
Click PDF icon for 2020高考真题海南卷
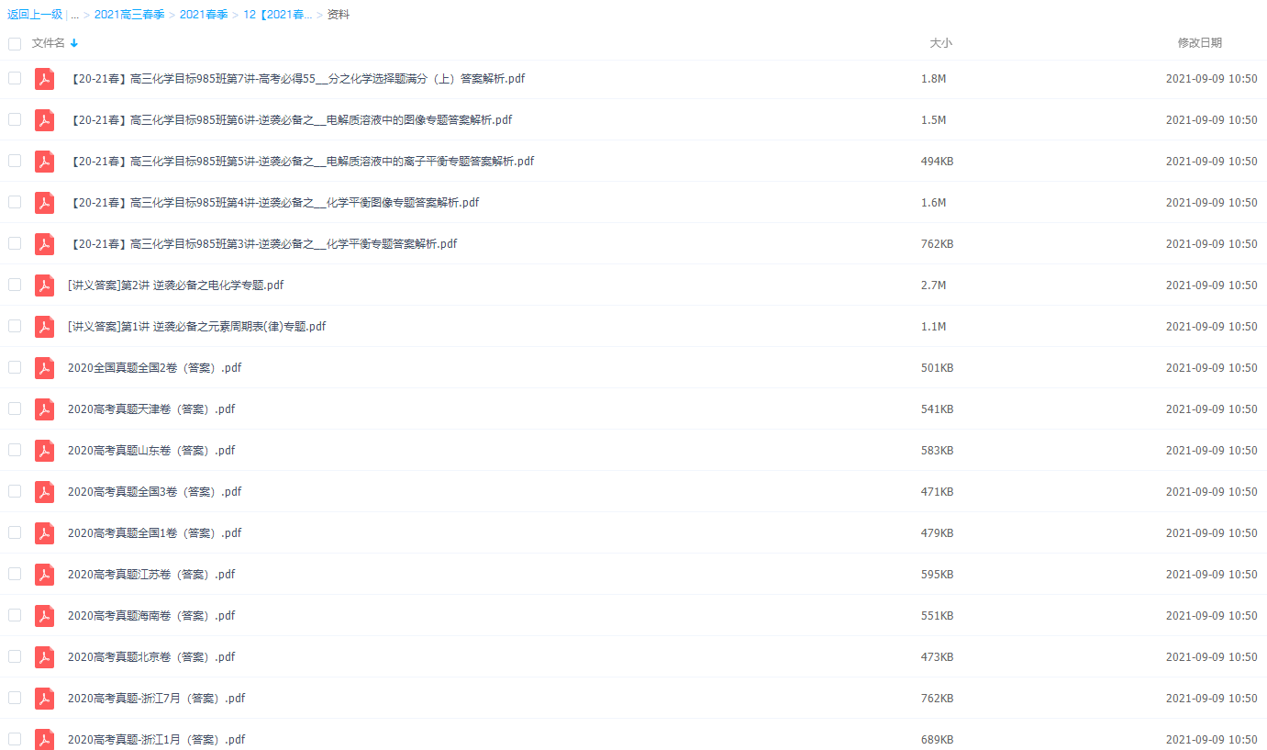pyautogui.click(x=44, y=616)
